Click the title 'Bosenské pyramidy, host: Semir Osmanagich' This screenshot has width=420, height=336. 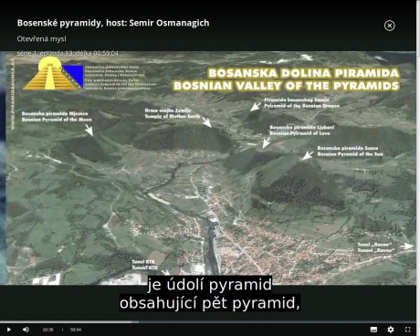[x=113, y=23]
